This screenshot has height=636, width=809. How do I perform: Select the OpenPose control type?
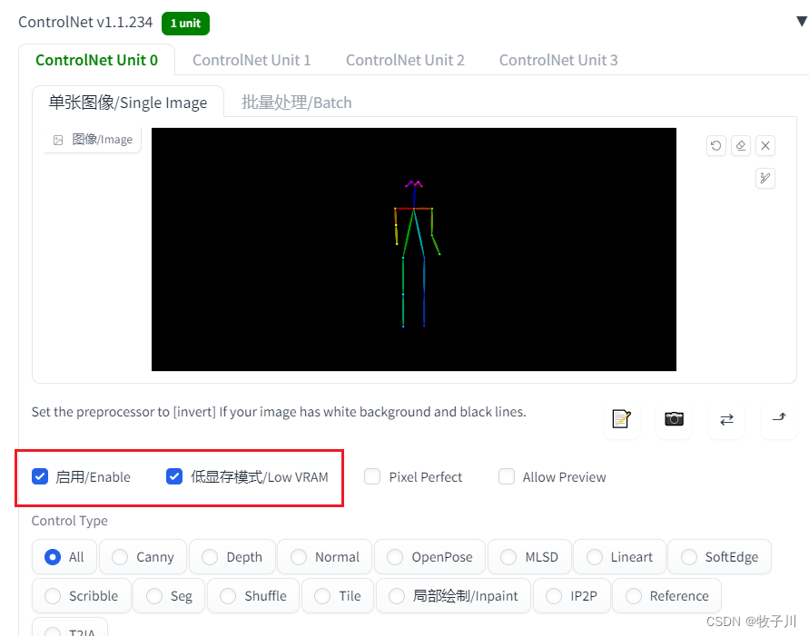[x=429, y=557]
